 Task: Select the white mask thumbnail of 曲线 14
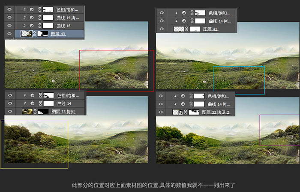click(48, 103)
